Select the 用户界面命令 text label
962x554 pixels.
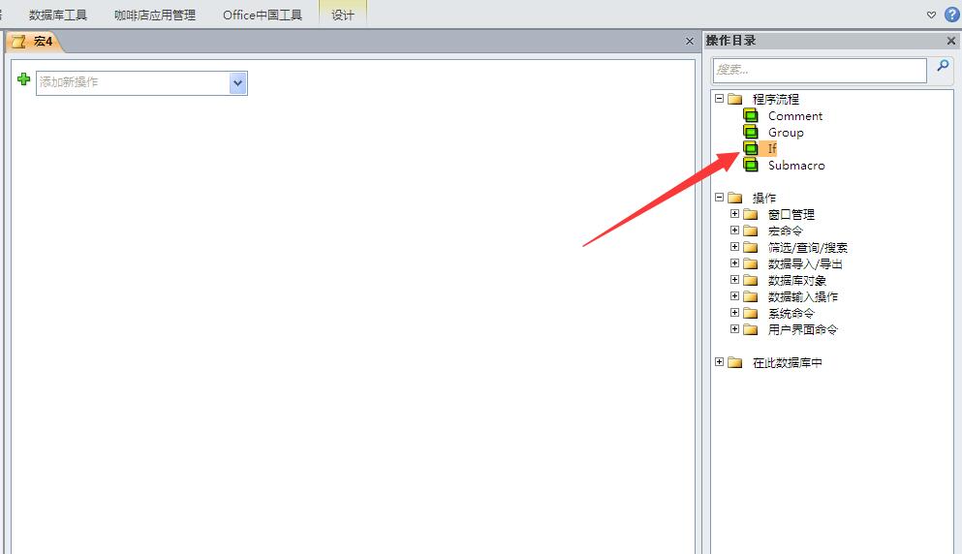point(802,330)
